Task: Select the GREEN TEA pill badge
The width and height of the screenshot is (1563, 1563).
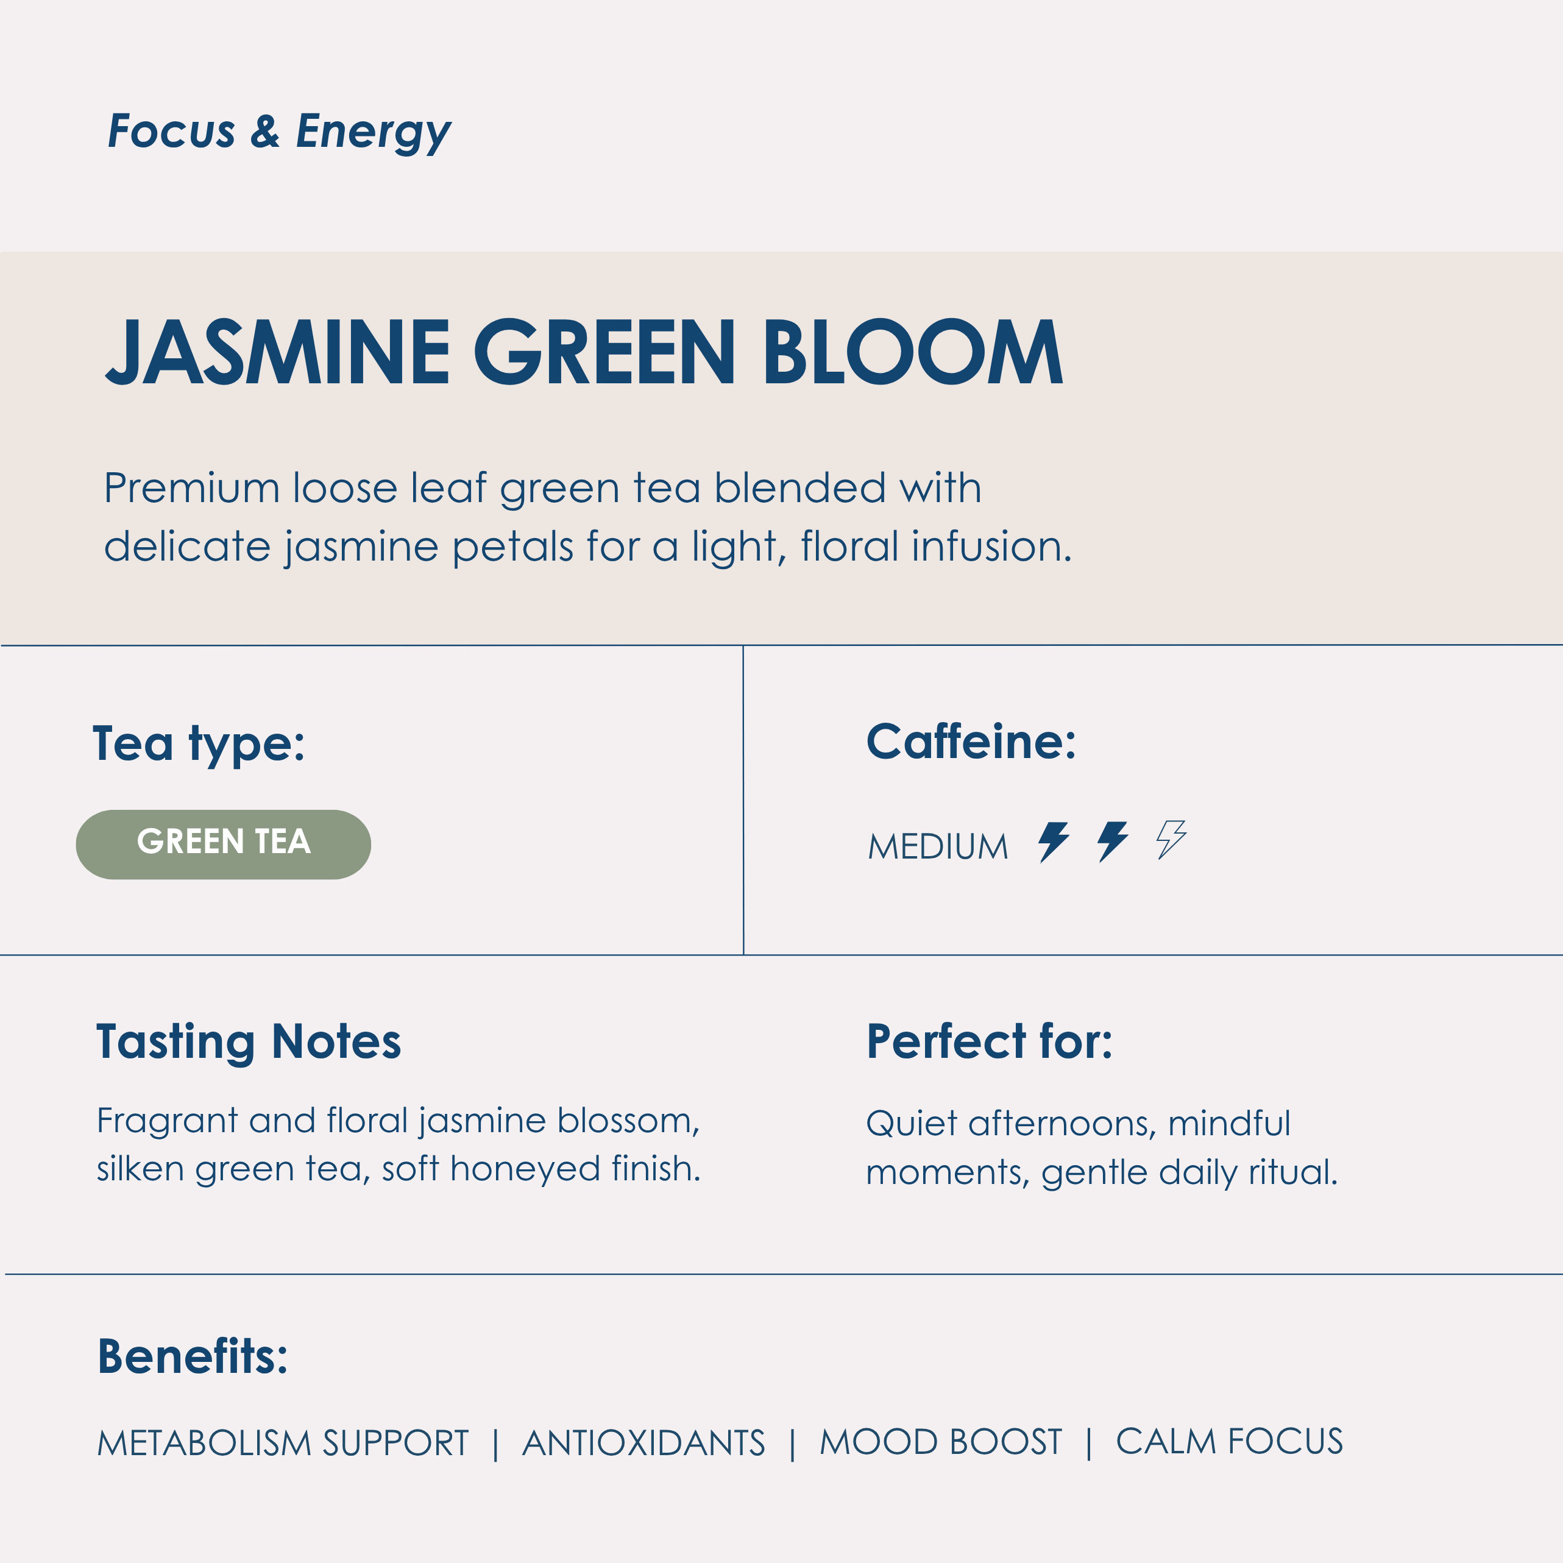Action: pos(223,844)
